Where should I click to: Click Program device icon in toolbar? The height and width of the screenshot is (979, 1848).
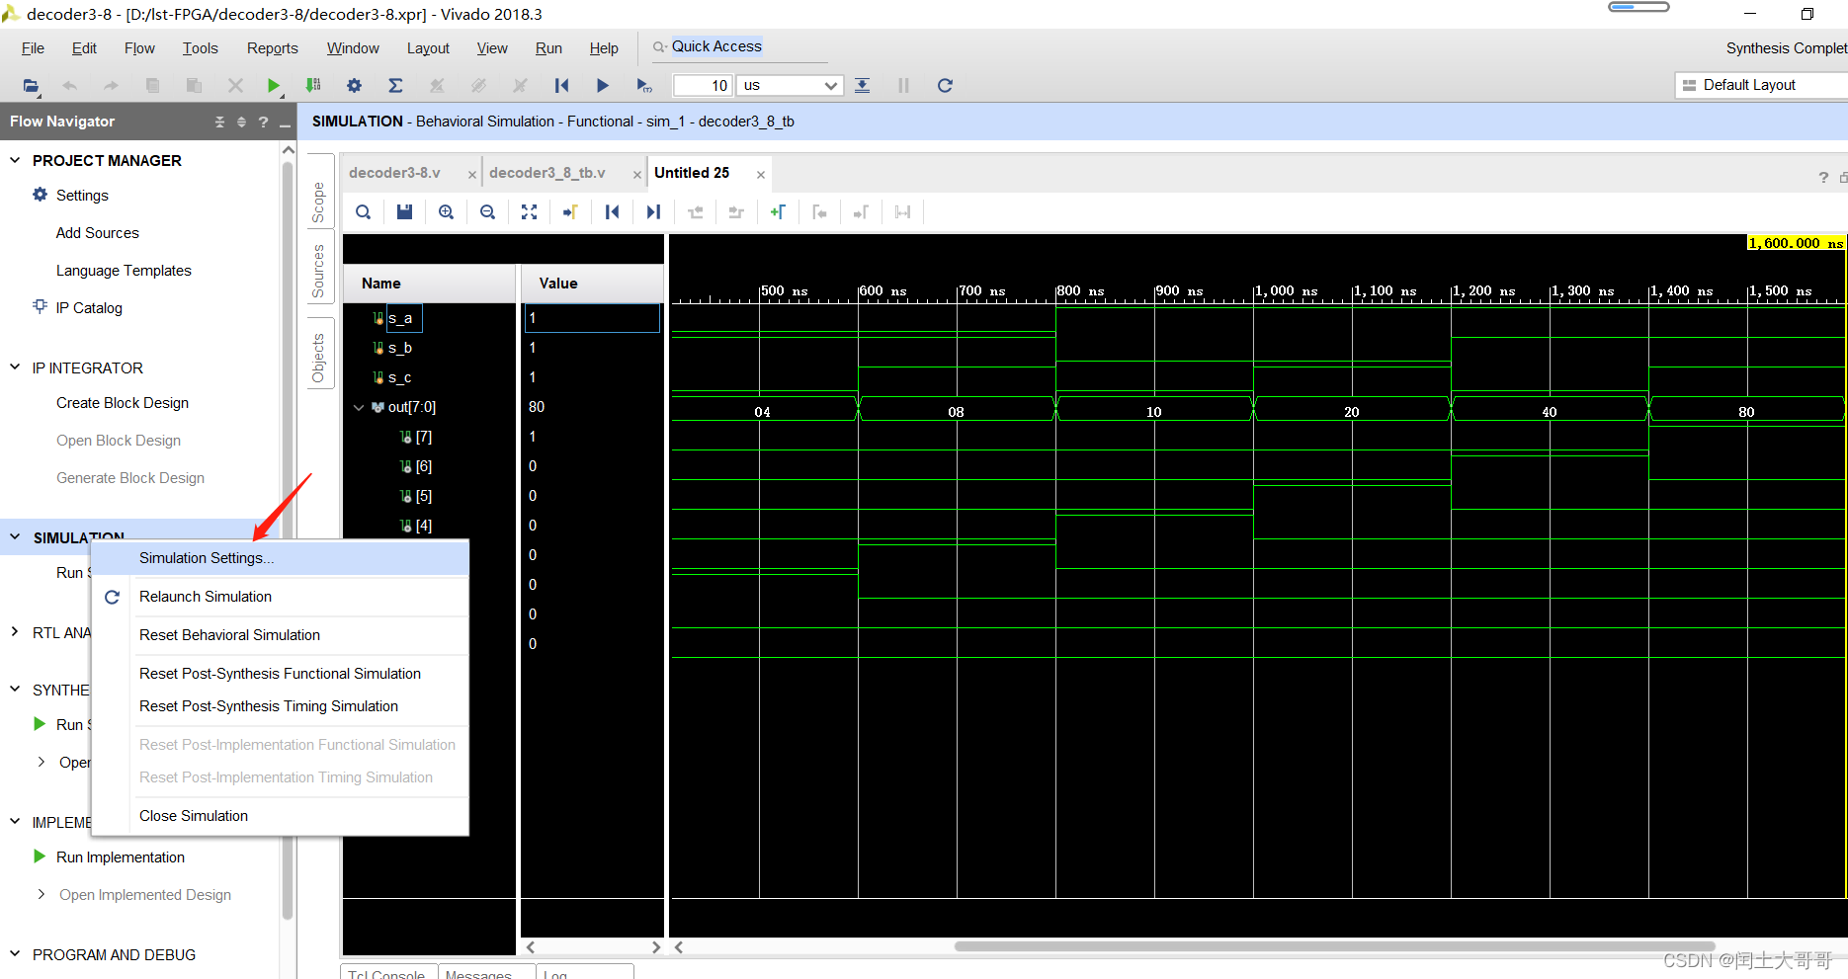pos(313,86)
